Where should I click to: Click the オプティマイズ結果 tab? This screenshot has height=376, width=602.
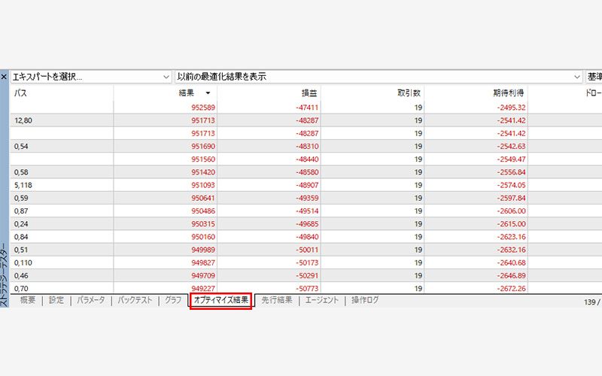[220, 300]
